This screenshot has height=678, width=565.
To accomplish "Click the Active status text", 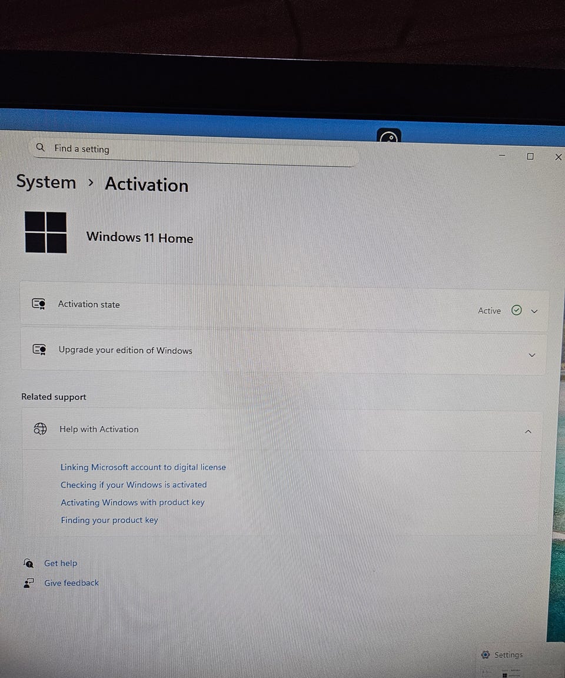I will 489,311.
